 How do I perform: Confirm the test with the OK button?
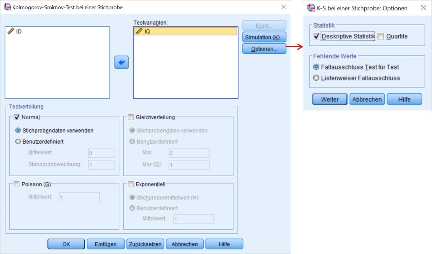[x=66, y=244]
